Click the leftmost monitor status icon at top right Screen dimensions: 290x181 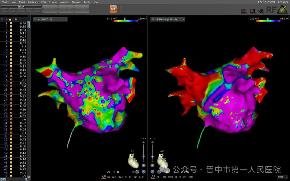243,11
